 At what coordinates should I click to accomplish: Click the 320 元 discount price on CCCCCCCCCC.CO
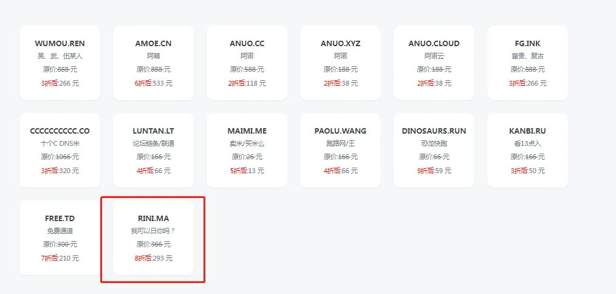click(67, 171)
